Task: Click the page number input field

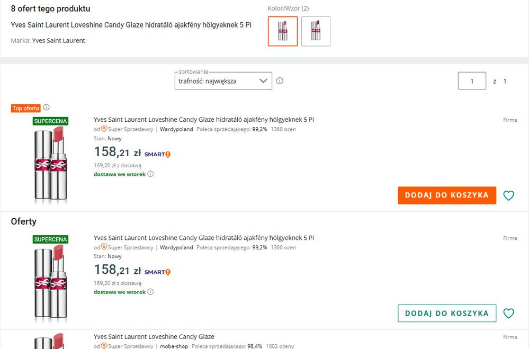Action: (472, 81)
